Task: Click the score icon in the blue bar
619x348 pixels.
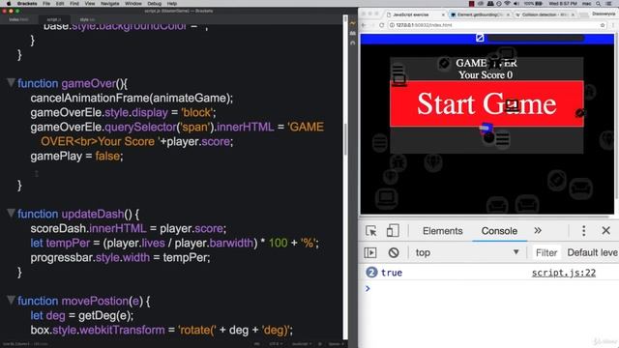Action: coord(480,38)
